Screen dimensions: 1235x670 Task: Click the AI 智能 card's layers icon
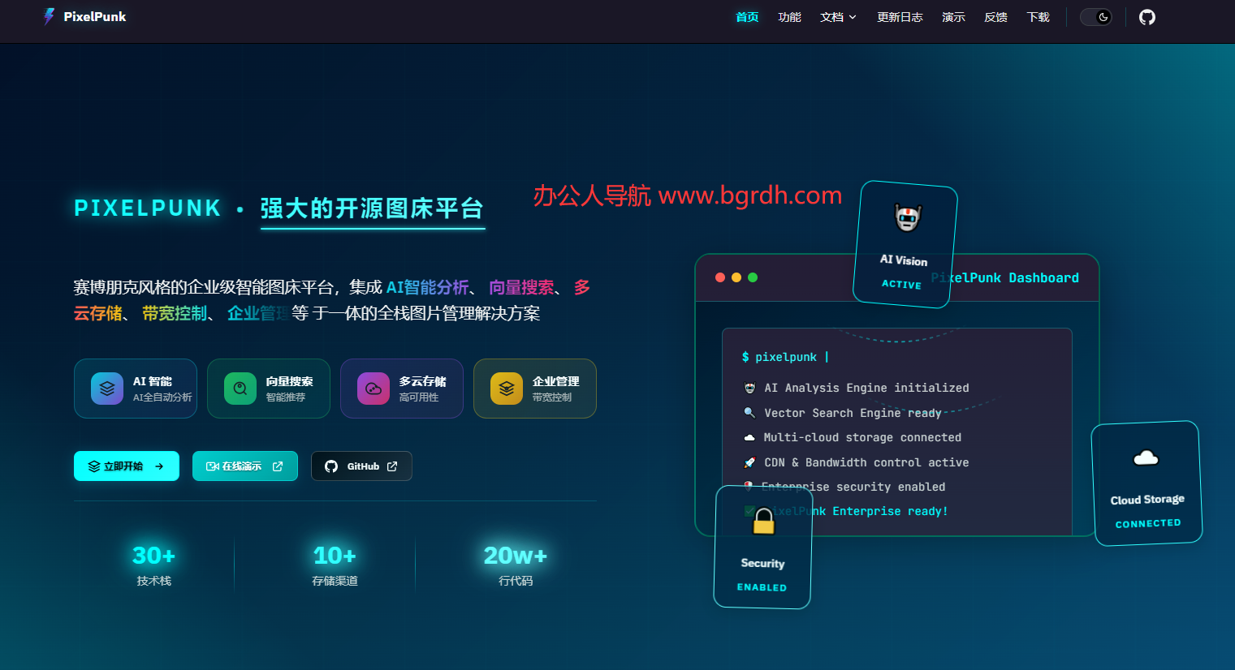point(107,389)
